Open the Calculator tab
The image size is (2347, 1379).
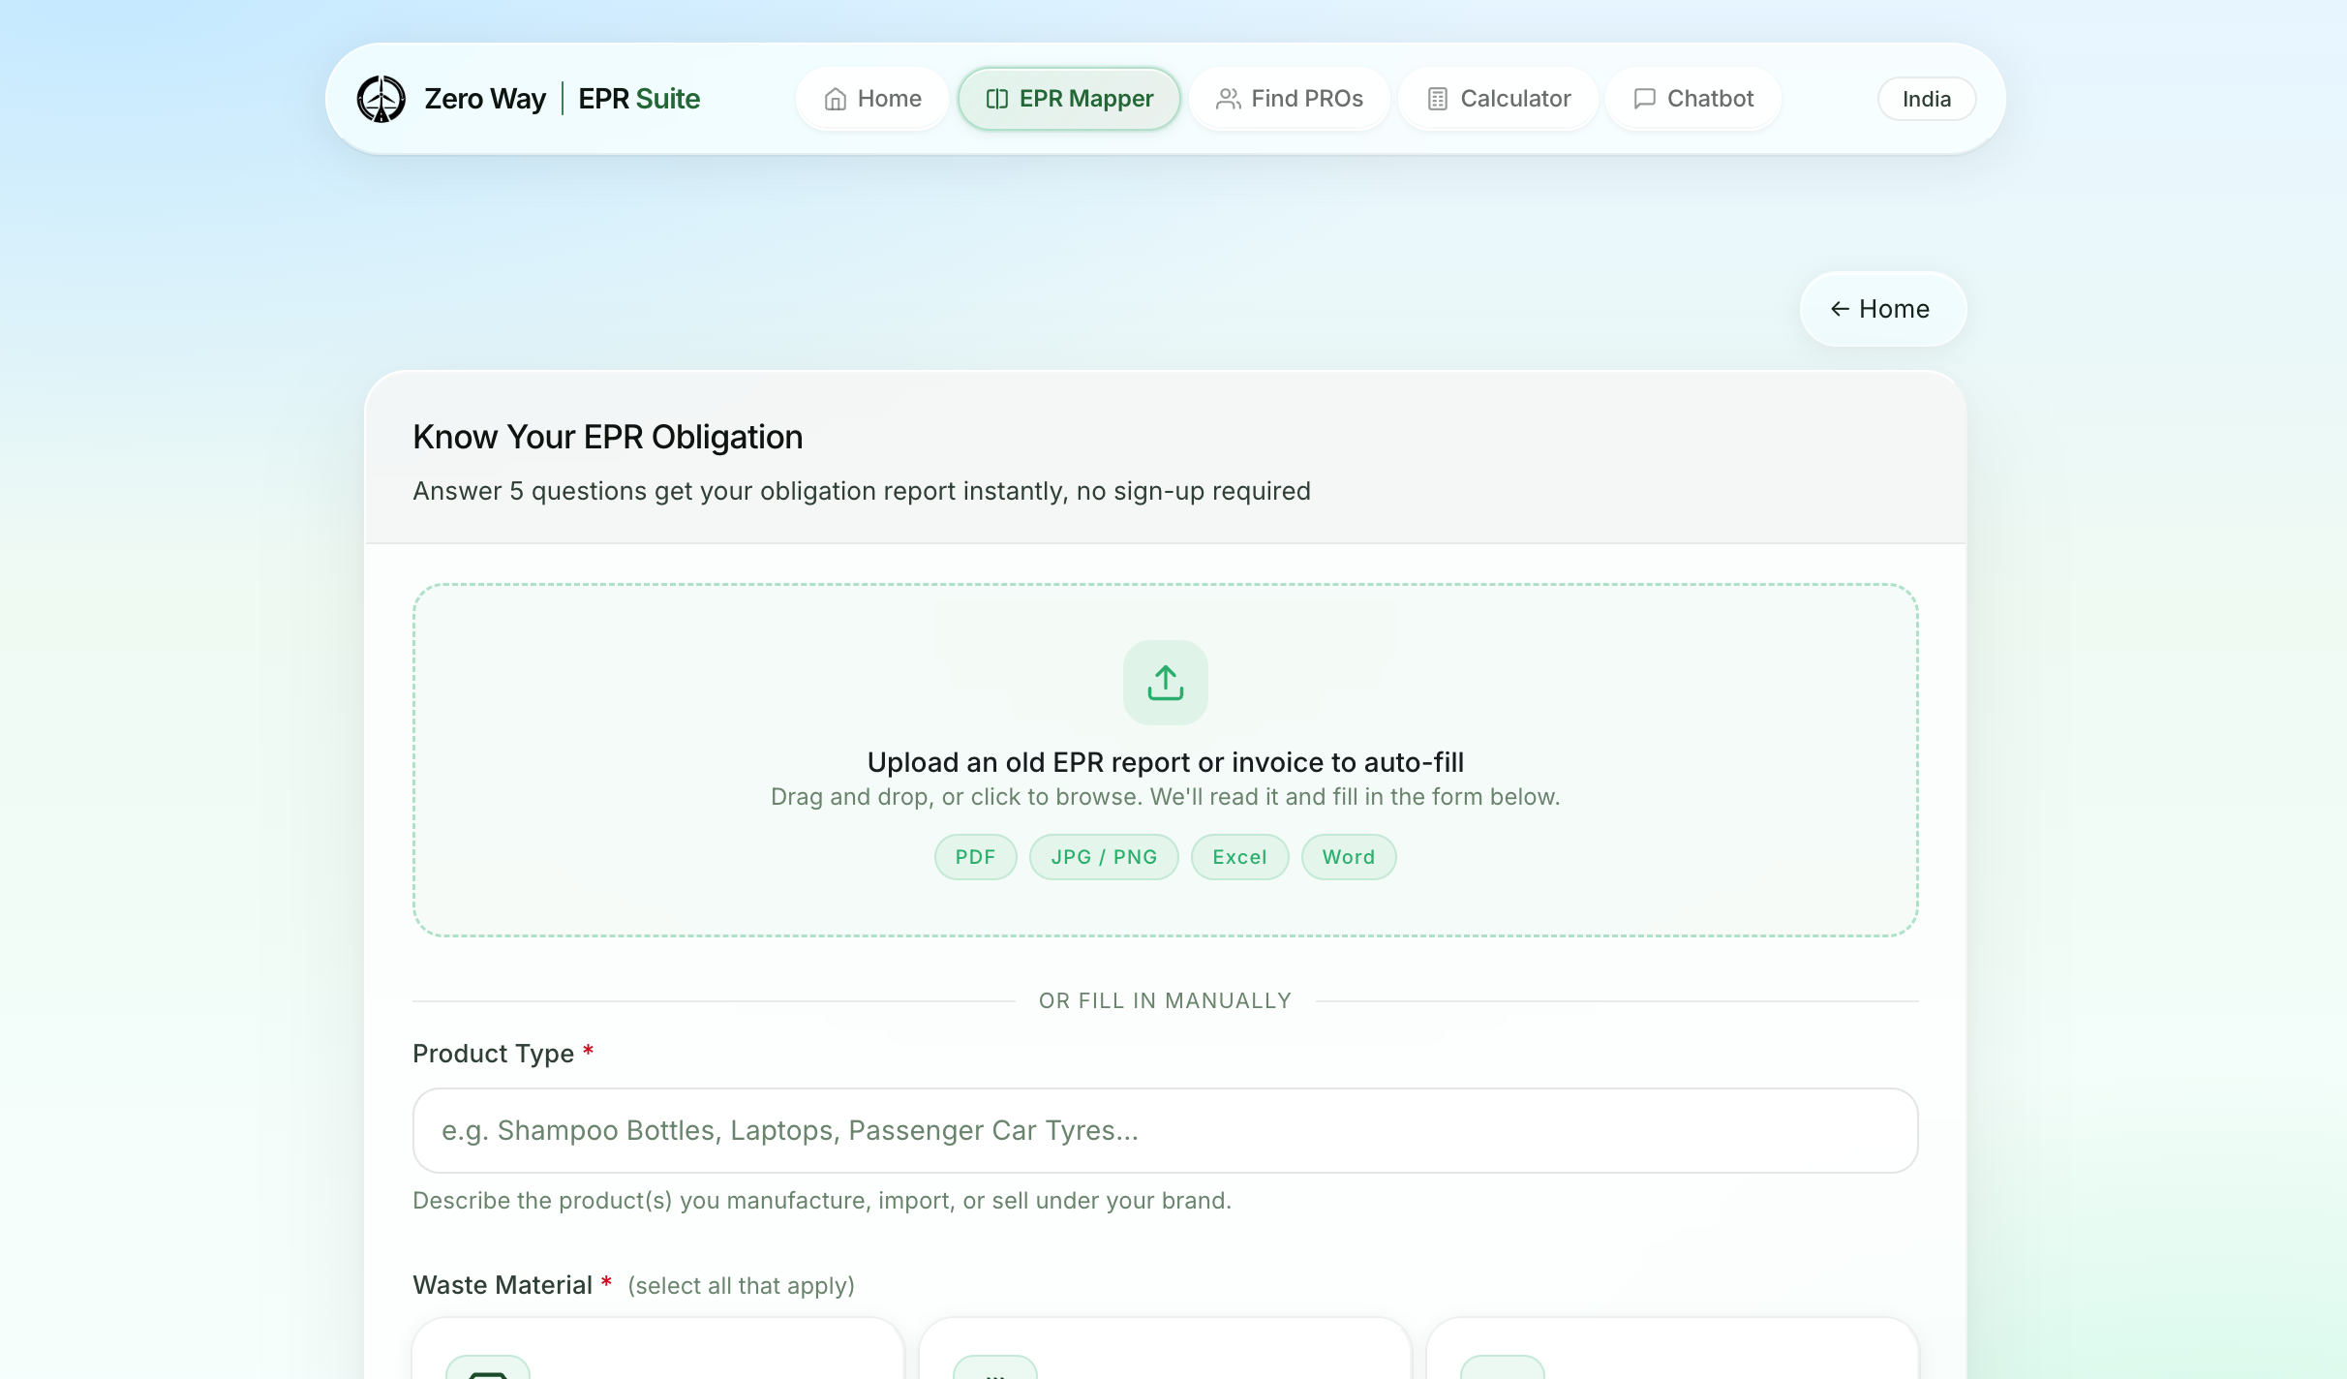[1498, 99]
